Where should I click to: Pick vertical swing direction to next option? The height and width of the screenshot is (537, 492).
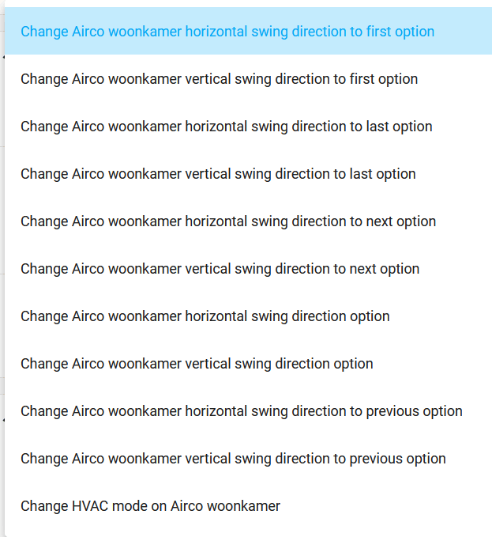click(x=248, y=269)
